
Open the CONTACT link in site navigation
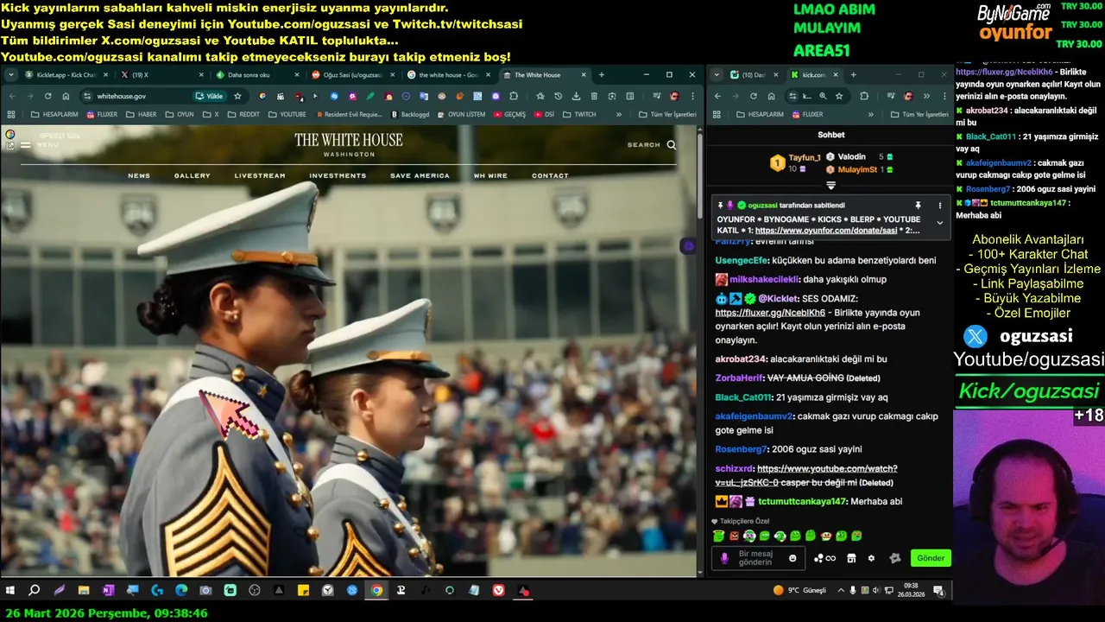[x=550, y=175]
